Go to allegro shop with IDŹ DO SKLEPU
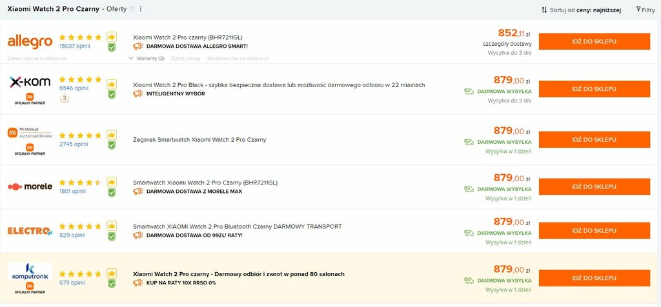Screen dimensions: 661x307 tap(595, 42)
